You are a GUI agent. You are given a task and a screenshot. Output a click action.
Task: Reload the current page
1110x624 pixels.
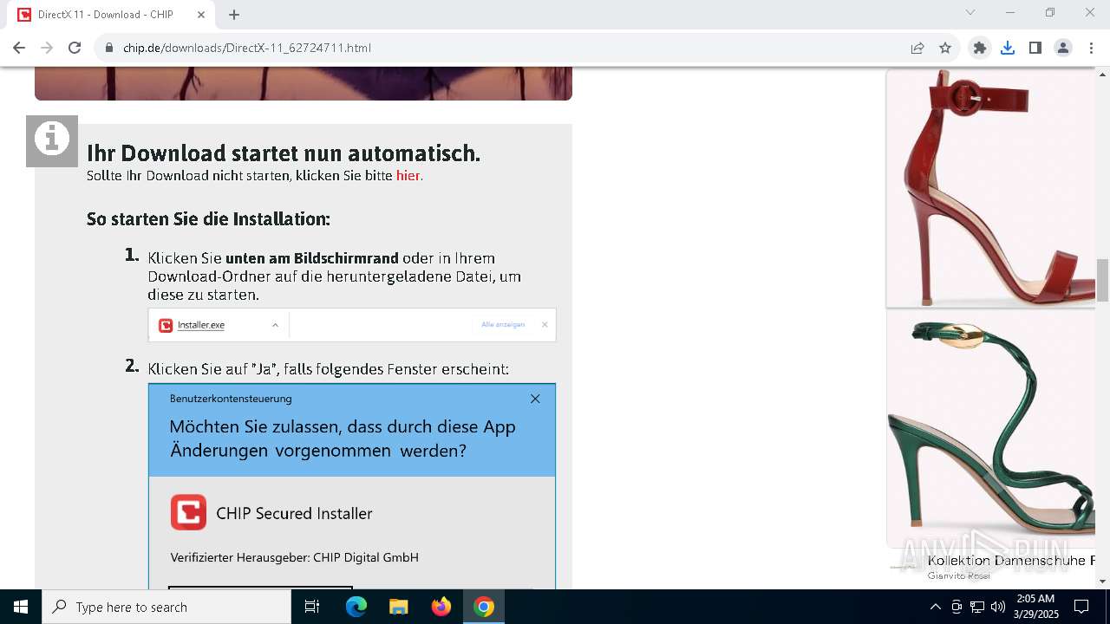pos(75,48)
